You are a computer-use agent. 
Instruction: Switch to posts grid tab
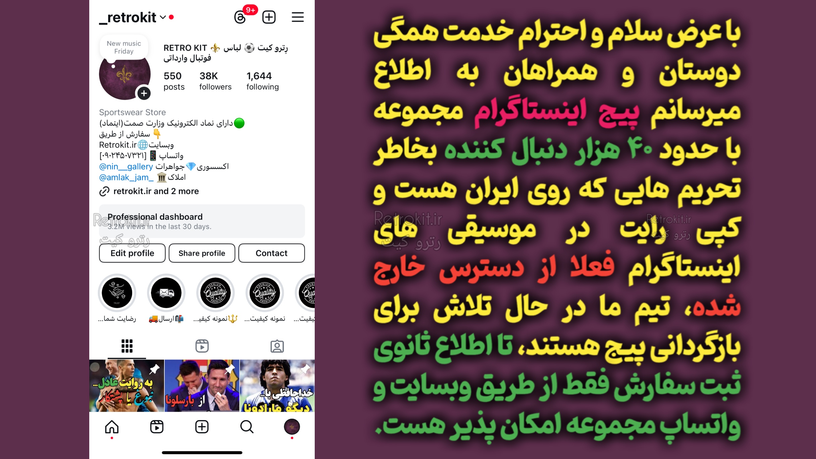pyautogui.click(x=127, y=346)
